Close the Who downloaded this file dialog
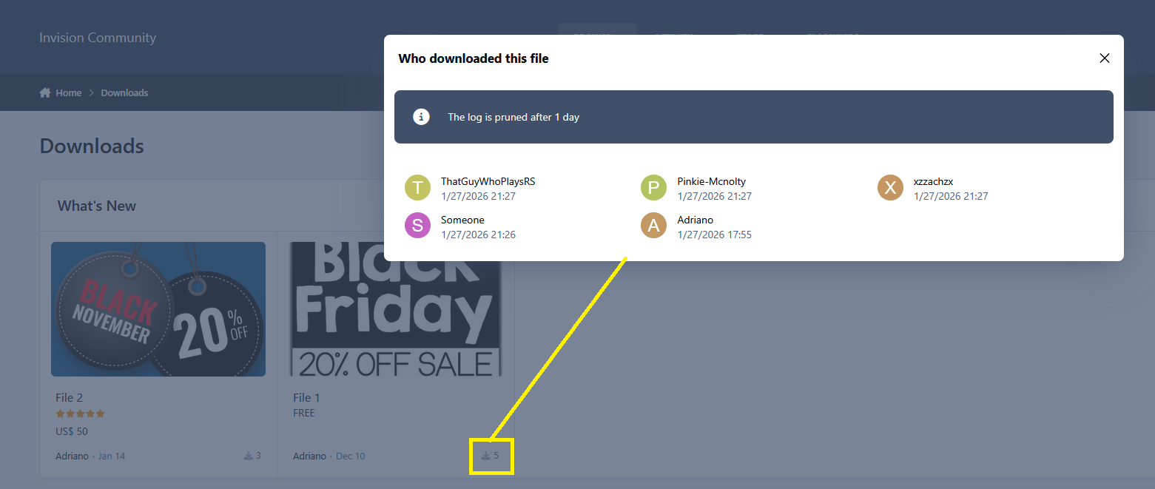Screen dimensions: 1155x489 pos(1104,58)
